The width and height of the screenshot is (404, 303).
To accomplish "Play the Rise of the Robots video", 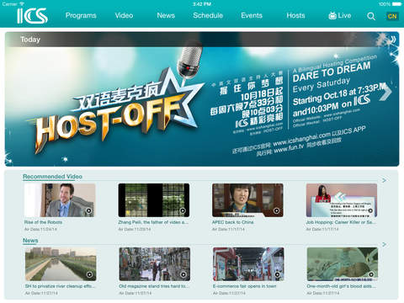I will click(x=60, y=200).
